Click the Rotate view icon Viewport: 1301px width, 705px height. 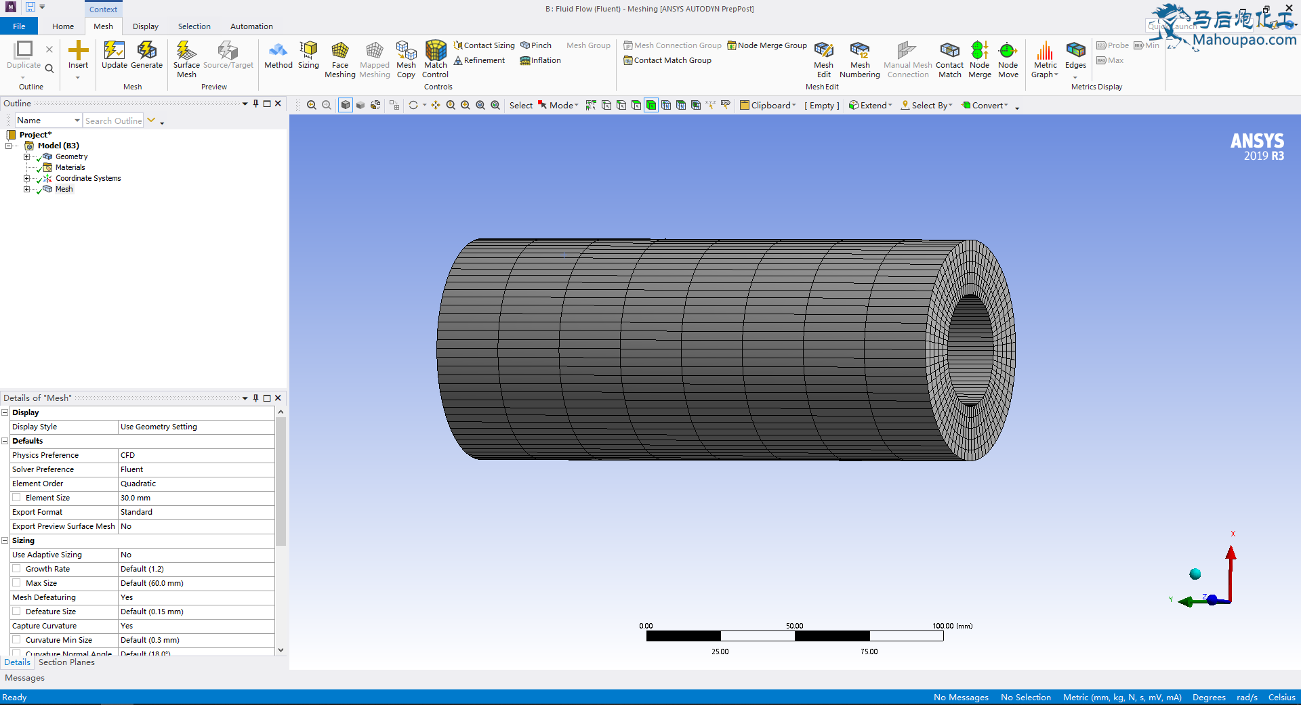click(x=413, y=105)
